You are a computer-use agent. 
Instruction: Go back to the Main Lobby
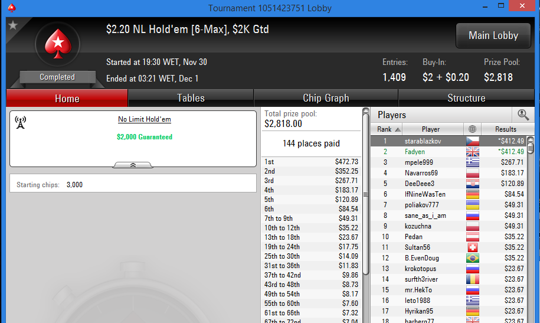tap(493, 35)
